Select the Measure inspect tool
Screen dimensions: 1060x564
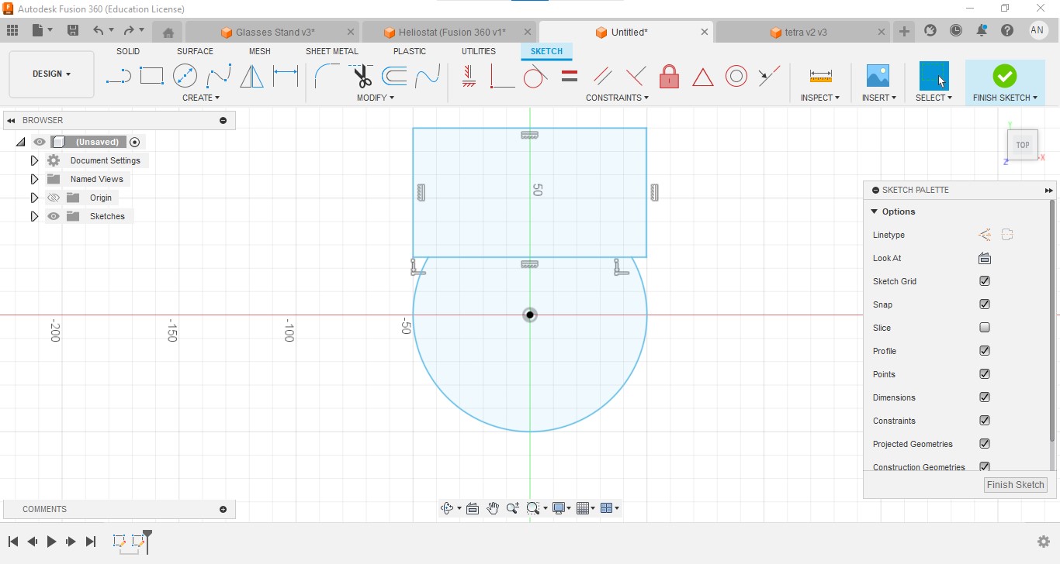tap(820, 76)
